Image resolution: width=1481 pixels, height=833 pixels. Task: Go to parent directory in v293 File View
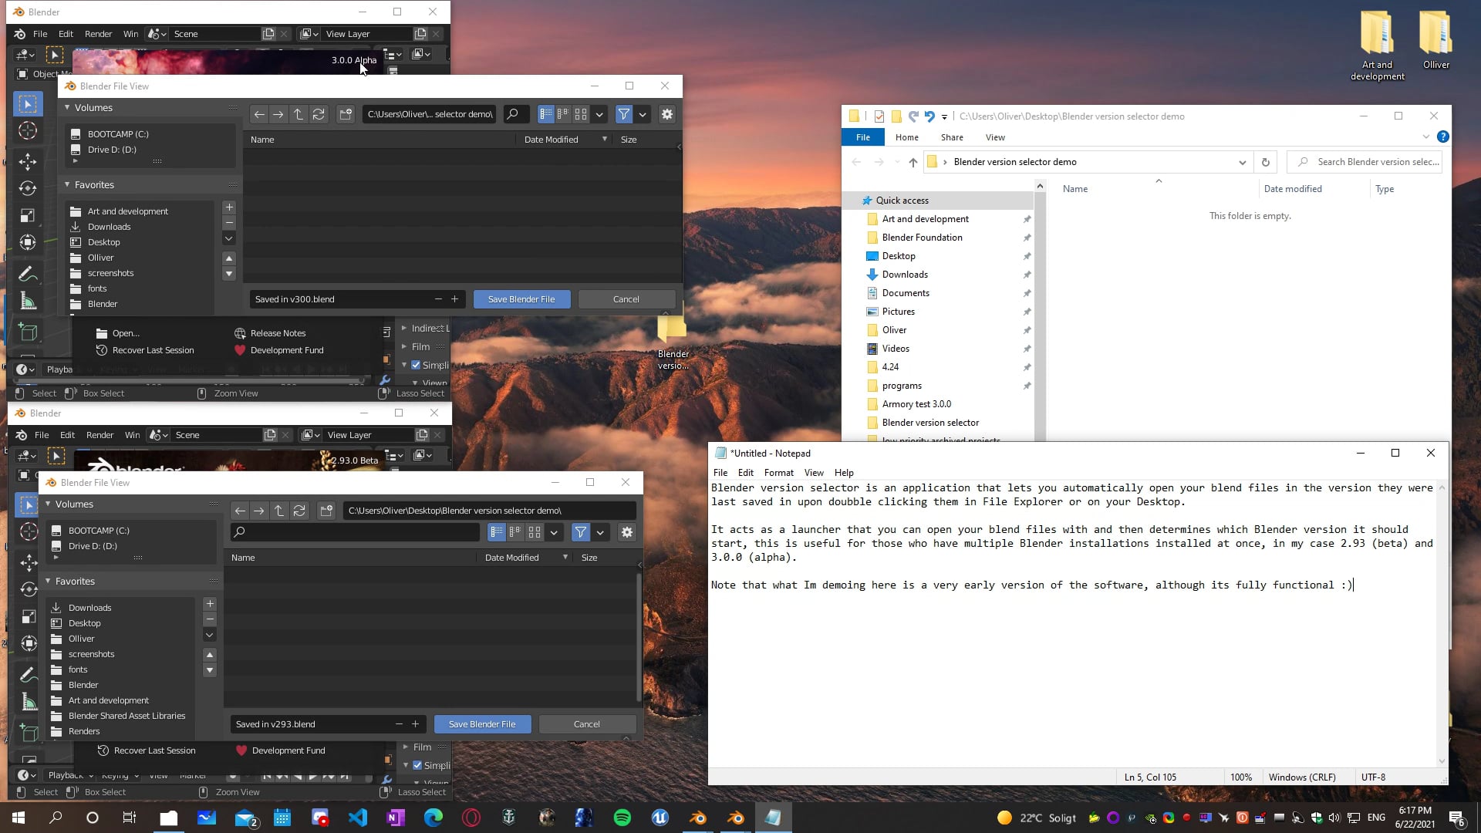(x=279, y=511)
